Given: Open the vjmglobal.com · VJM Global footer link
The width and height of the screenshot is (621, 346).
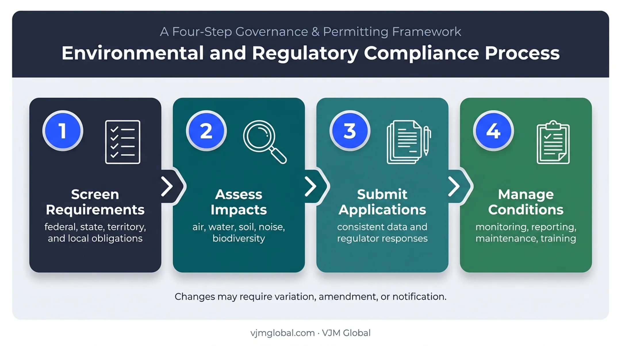Looking at the screenshot, I should 310,333.
